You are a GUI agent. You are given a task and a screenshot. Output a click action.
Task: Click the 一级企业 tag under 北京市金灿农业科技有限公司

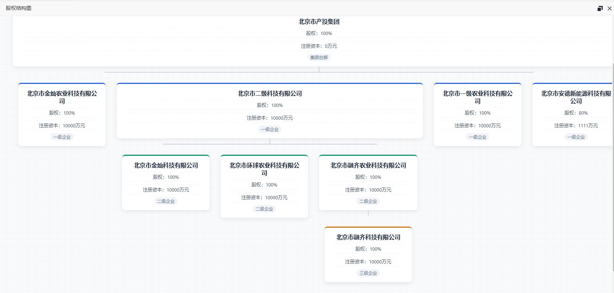click(x=62, y=137)
